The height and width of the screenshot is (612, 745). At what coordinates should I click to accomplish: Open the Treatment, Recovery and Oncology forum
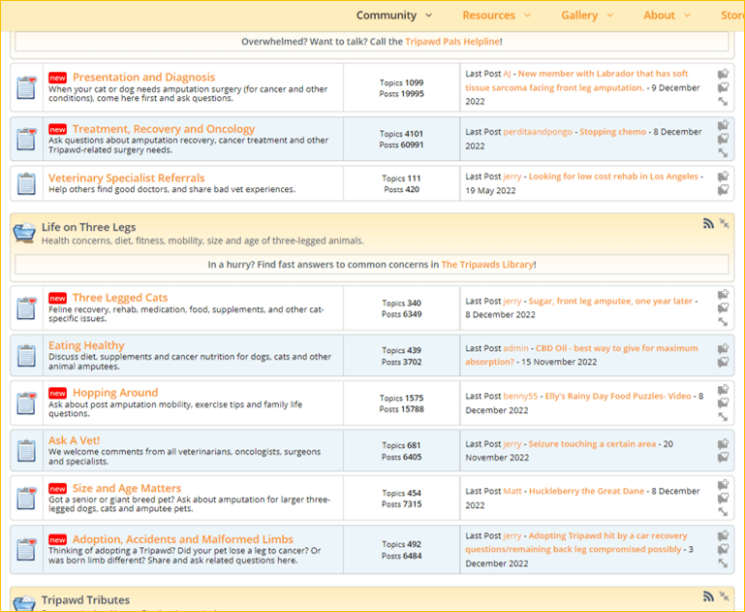tap(163, 129)
